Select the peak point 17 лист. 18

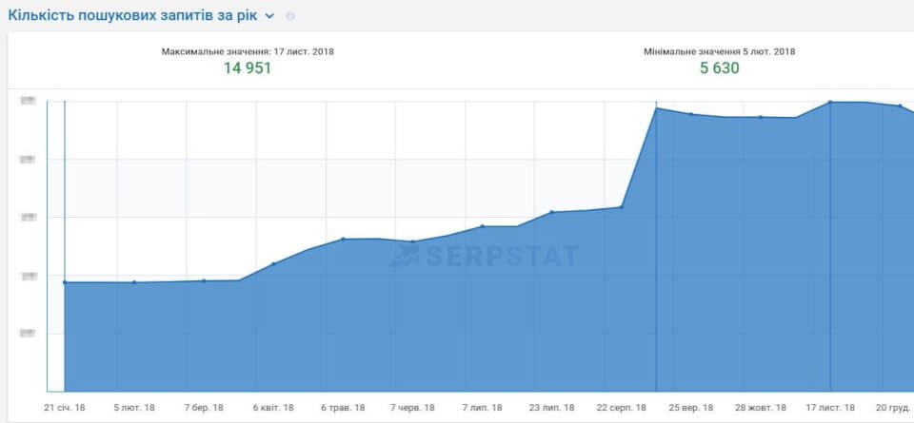click(x=830, y=102)
